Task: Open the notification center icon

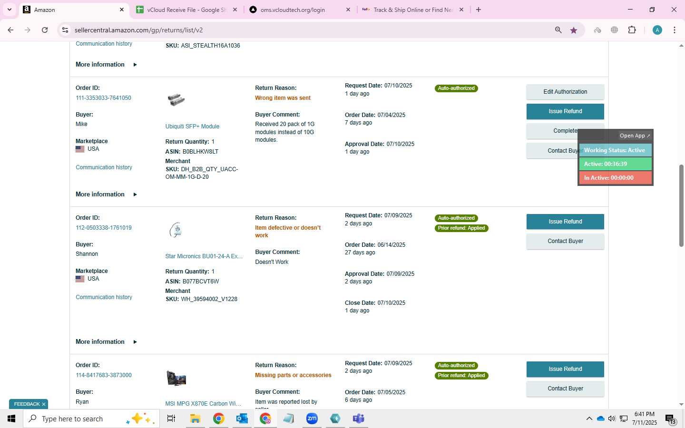Action: click(671, 419)
